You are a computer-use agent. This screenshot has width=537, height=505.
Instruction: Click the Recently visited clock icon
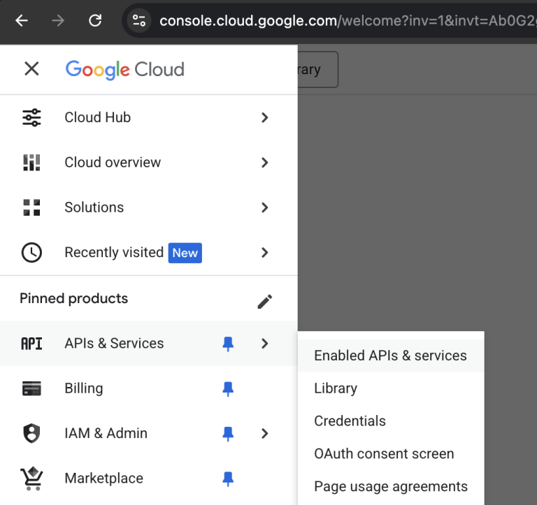point(31,252)
